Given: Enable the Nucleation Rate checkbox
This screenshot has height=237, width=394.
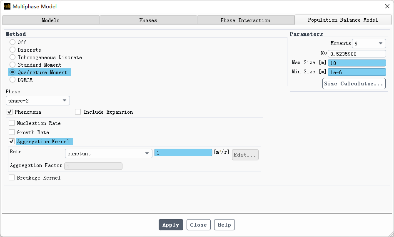Looking at the screenshot, I should click(12, 123).
